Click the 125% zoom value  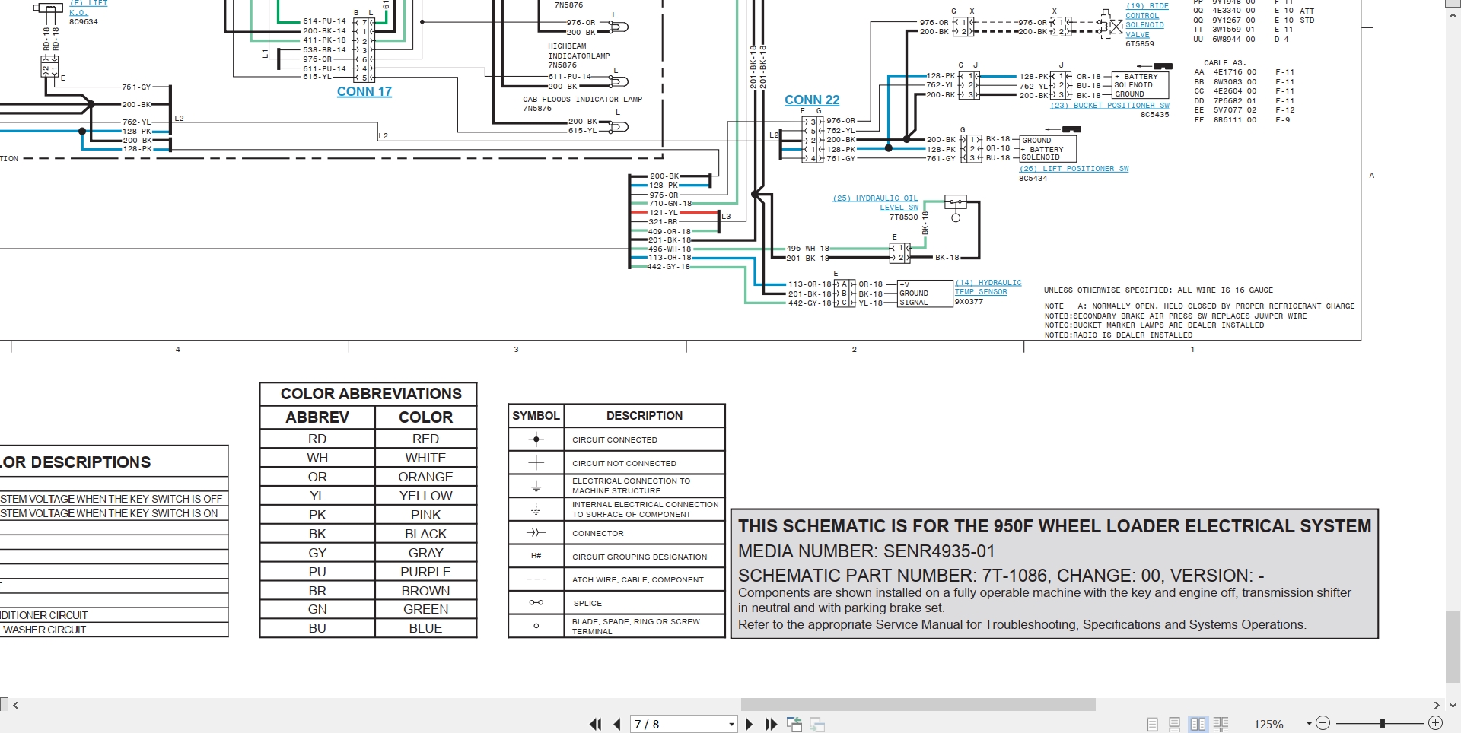(x=1268, y=725)
